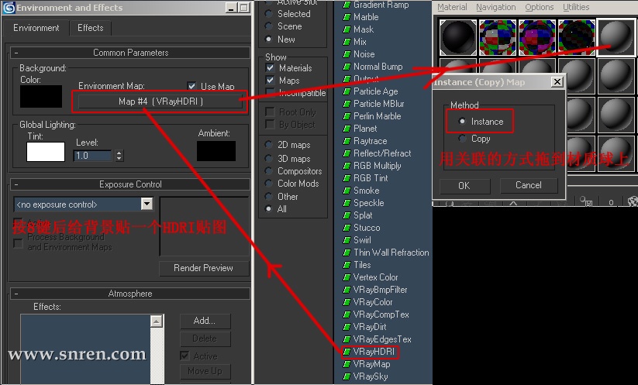The height and width of the screenshot is (385, 638).
Task: Pick the Mask map icon
Action: (x=347, y=29)
